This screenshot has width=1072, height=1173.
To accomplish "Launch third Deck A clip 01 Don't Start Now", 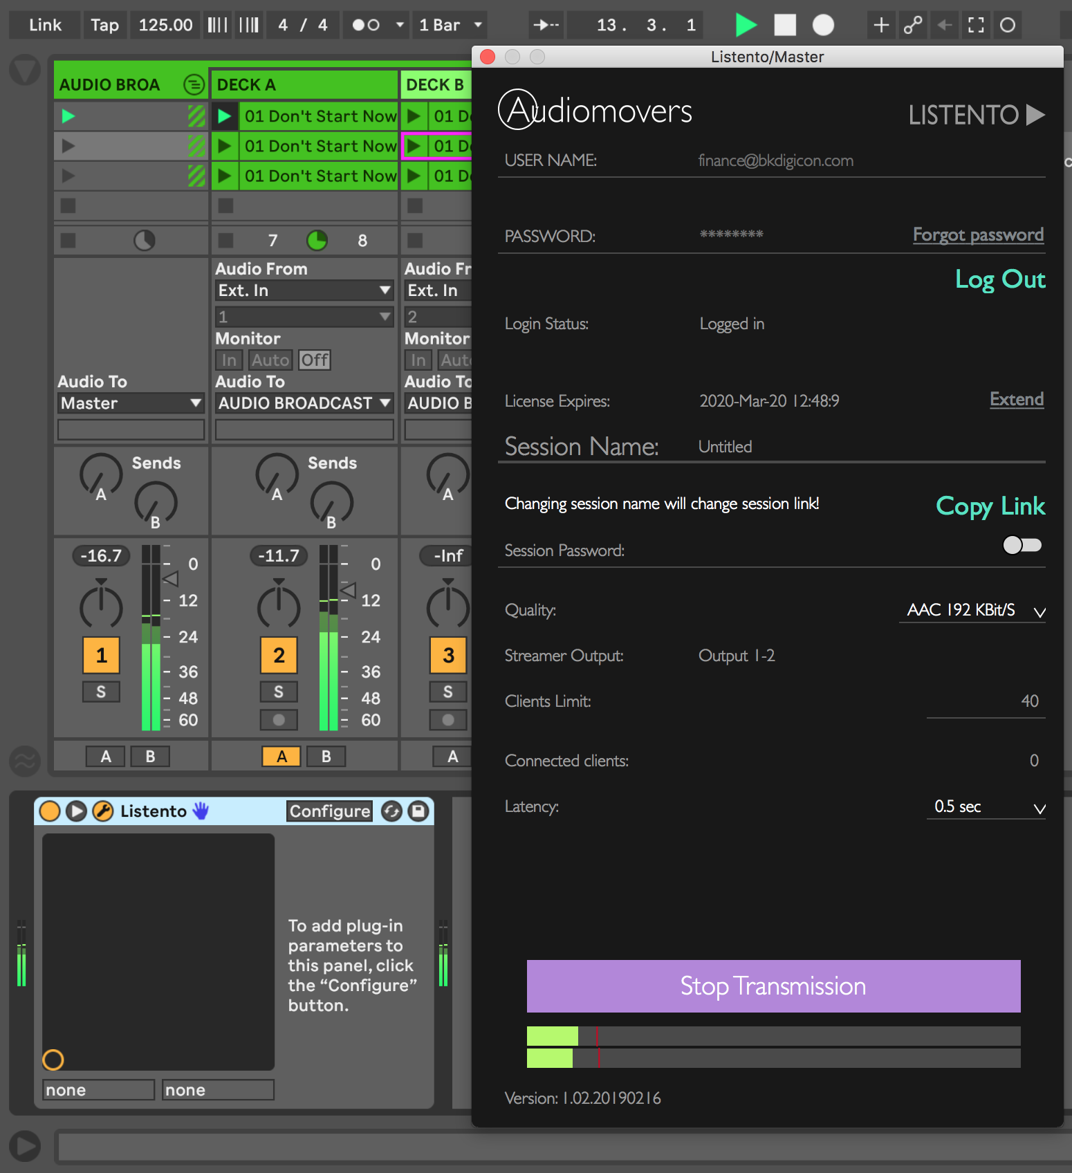I will (224, 176).
